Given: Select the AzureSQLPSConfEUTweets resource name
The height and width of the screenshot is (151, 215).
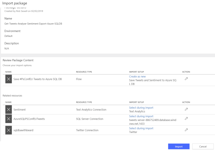Looking at the screenshot, I should coord(30,119).
